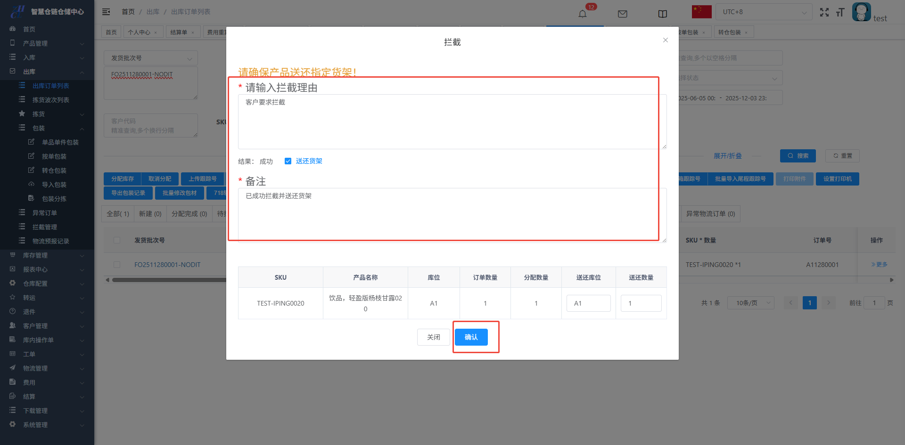Open the UTC+8 timezone dropdown
The image size is (905, 445).
764,12
